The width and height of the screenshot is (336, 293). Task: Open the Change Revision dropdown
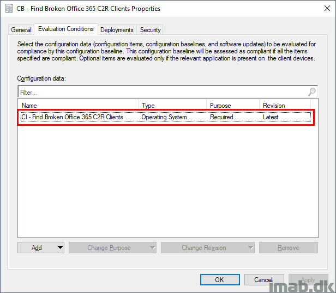click(208, 248)
